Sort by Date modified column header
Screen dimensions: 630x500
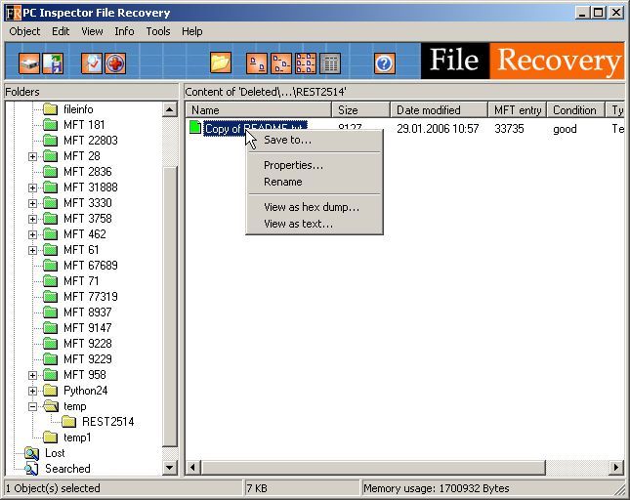[439, 109]
